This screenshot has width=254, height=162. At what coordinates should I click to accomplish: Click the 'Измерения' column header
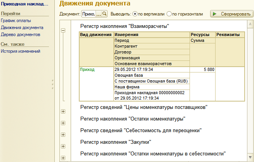pyautogui.click(x=151, y=34)
